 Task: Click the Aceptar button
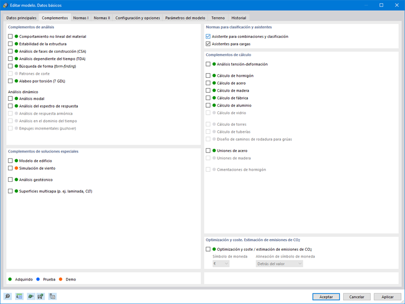(x=326, y=297)
